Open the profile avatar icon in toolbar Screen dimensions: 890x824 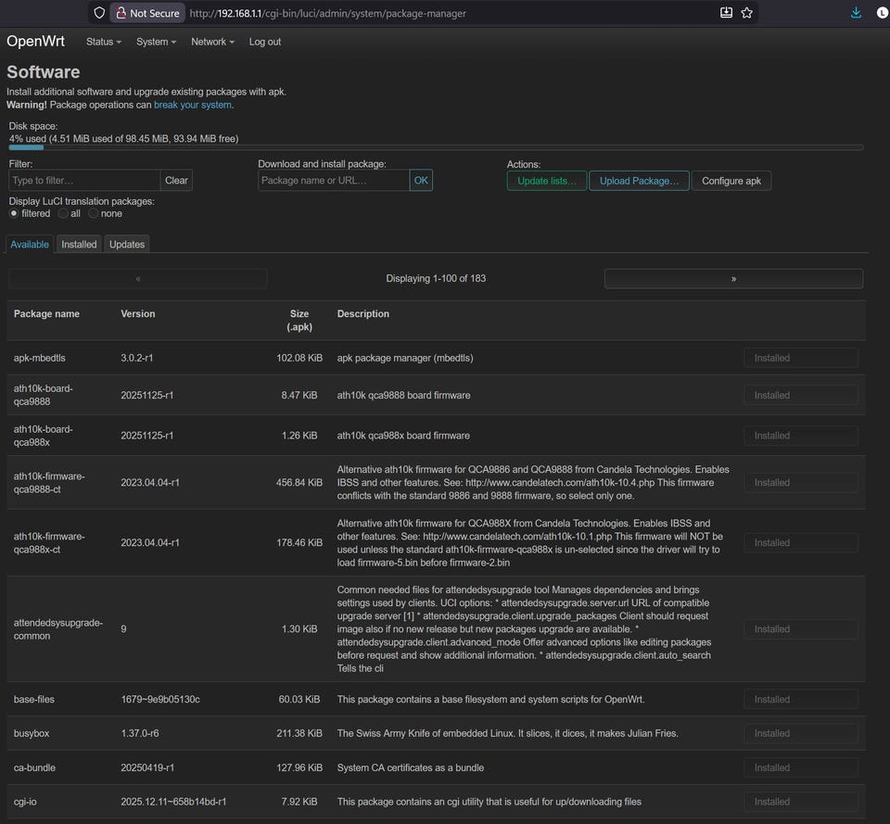pos(882,13)
